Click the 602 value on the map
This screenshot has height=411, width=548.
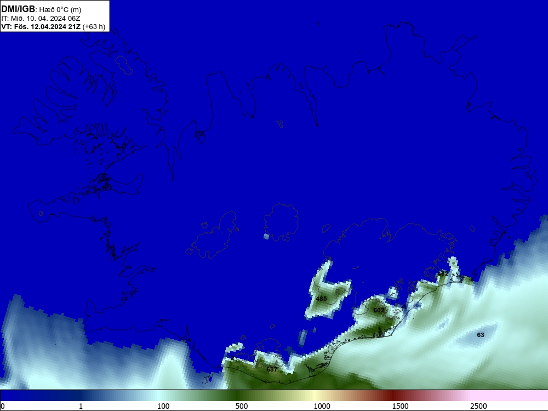[379, 310]
